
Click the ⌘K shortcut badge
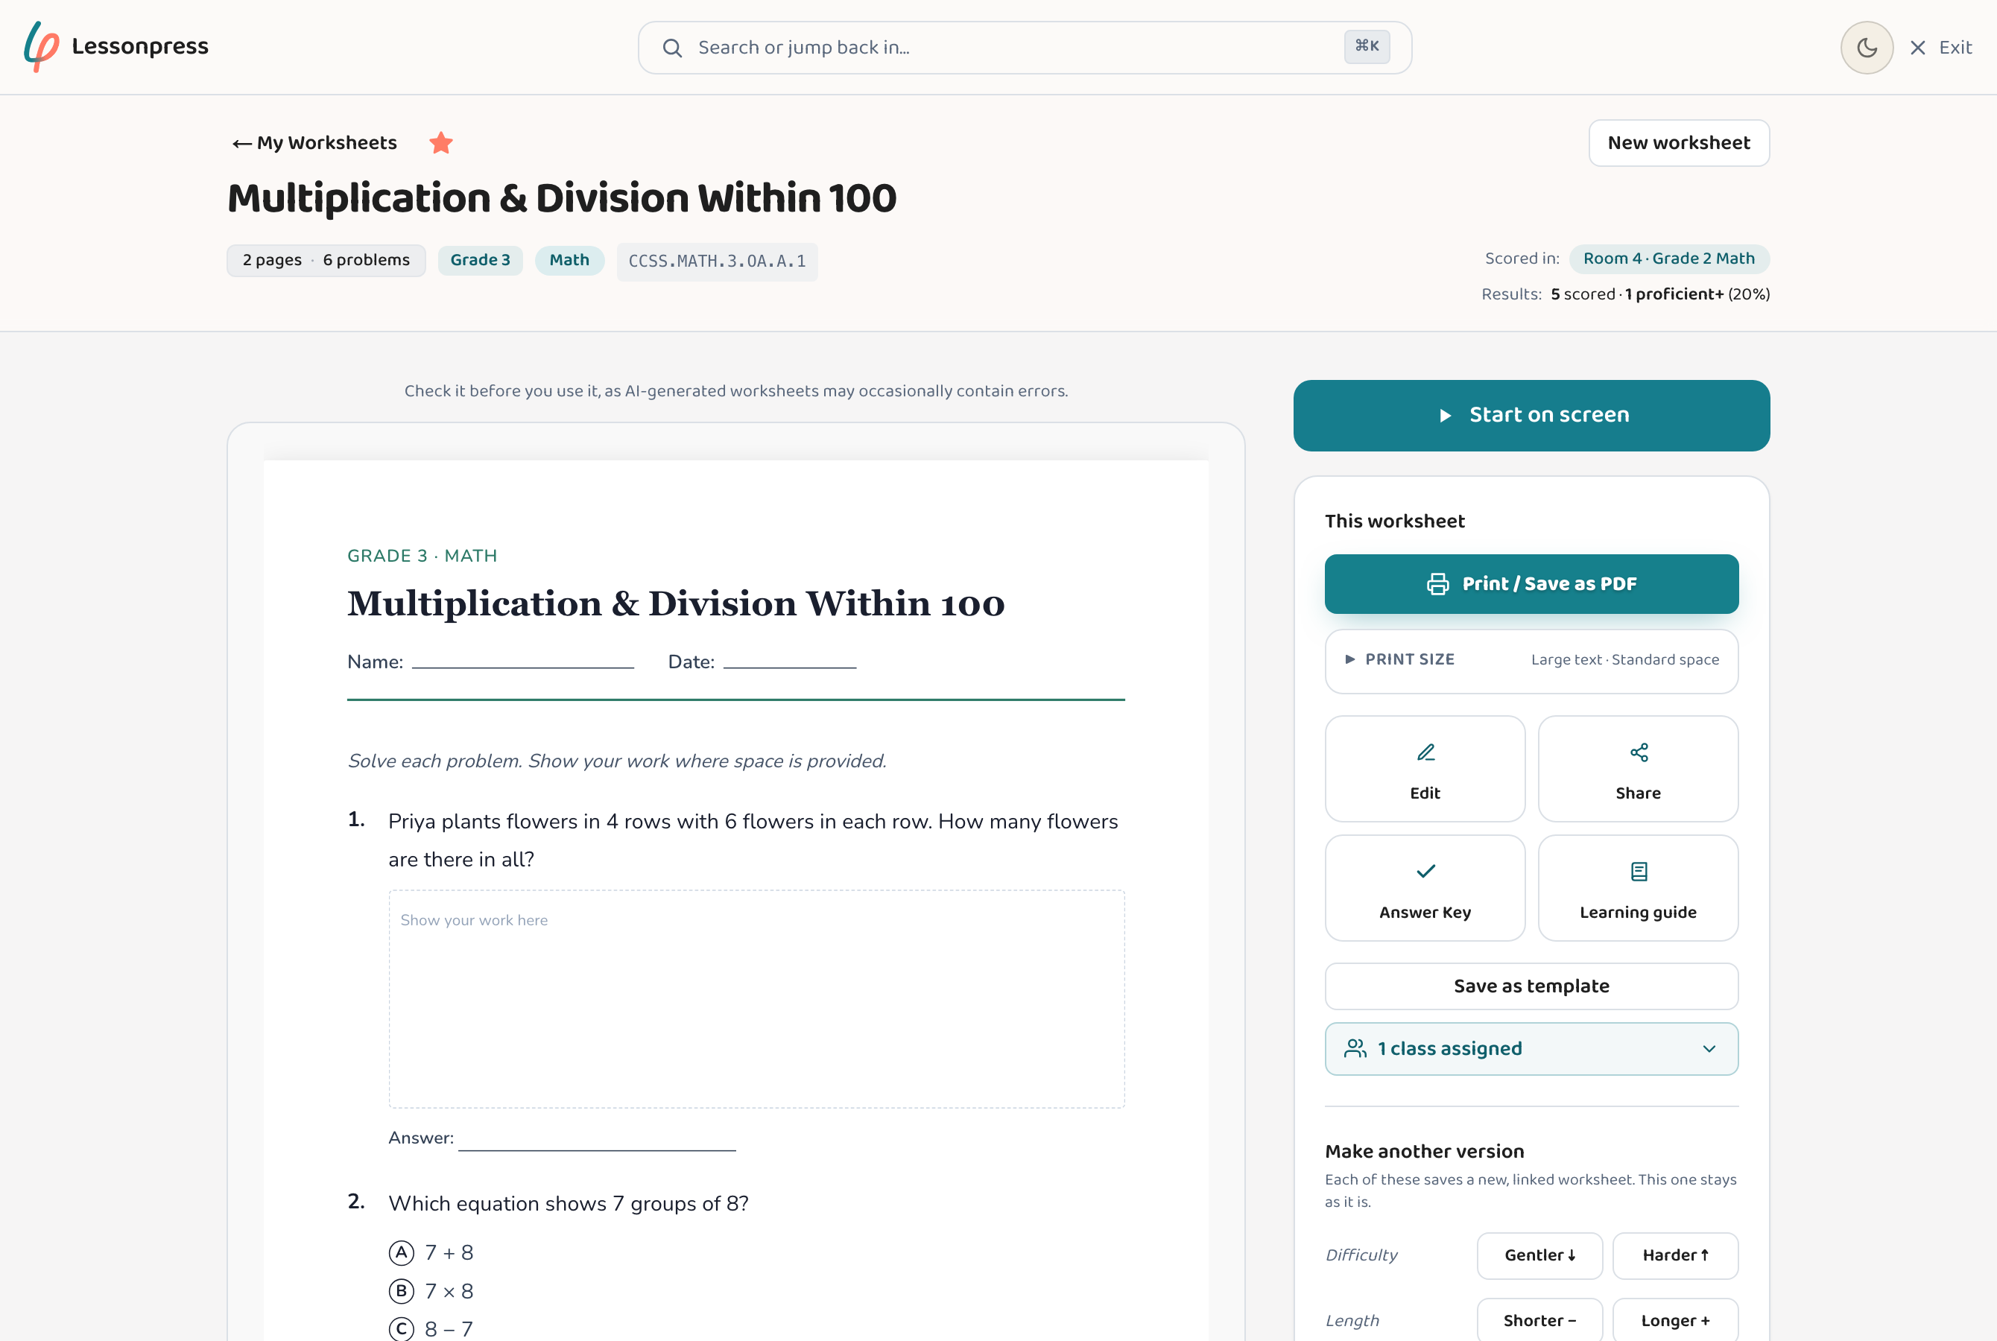(x=1367, y=46)
